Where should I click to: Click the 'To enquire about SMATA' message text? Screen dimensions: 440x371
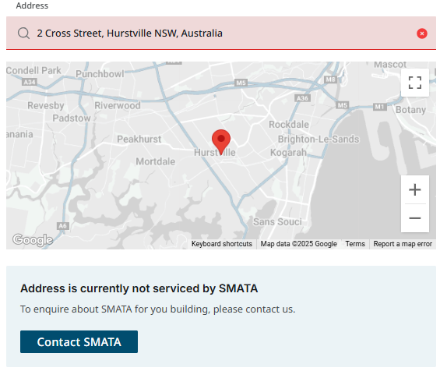point(158,309)
